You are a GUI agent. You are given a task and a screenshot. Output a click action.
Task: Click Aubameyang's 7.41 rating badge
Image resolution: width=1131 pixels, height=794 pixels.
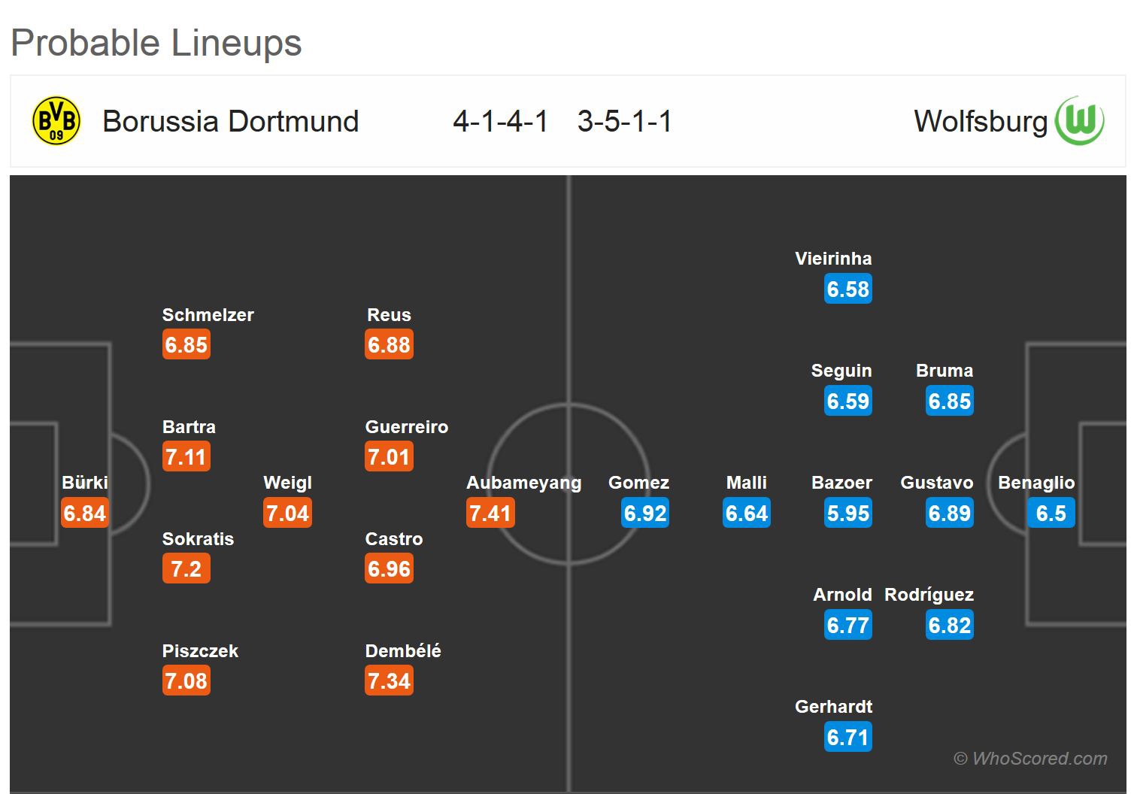[490, 514]
